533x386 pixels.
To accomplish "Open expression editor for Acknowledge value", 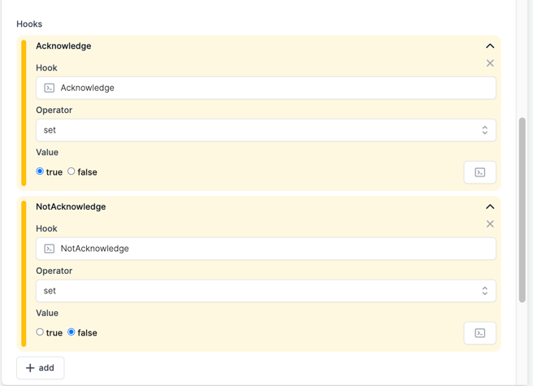I will (x=479, y=172).
